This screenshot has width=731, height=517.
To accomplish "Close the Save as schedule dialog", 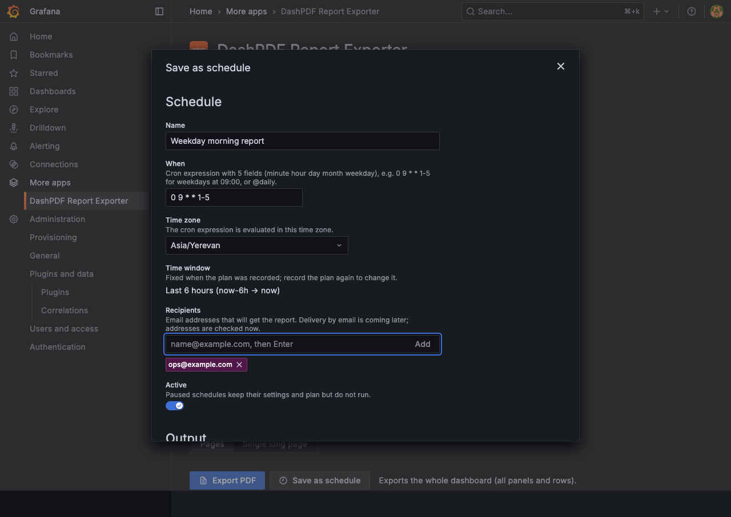I will click(x=561, y=66).
